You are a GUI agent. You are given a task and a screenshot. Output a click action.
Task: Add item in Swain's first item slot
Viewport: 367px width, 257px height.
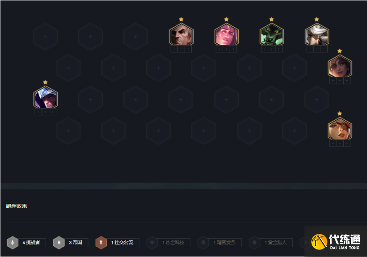pyautogui.click(x=174, y=49)
